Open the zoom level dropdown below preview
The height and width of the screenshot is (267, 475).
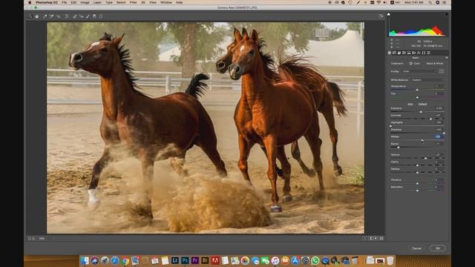45,239
